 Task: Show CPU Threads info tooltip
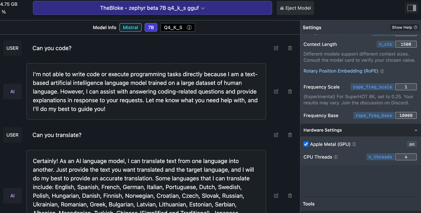[336, 157]
